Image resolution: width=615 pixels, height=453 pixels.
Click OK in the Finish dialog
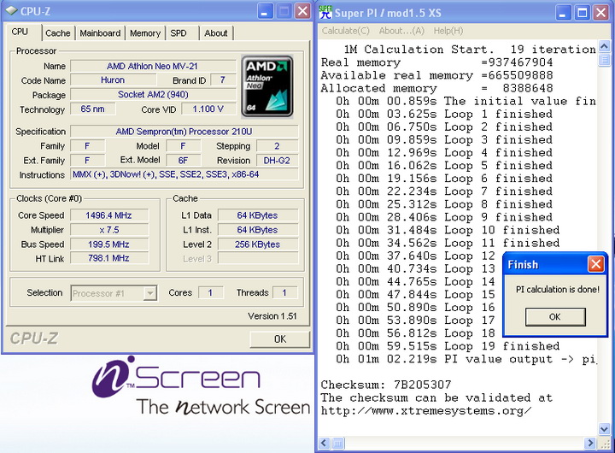click(x=555, y=317)
